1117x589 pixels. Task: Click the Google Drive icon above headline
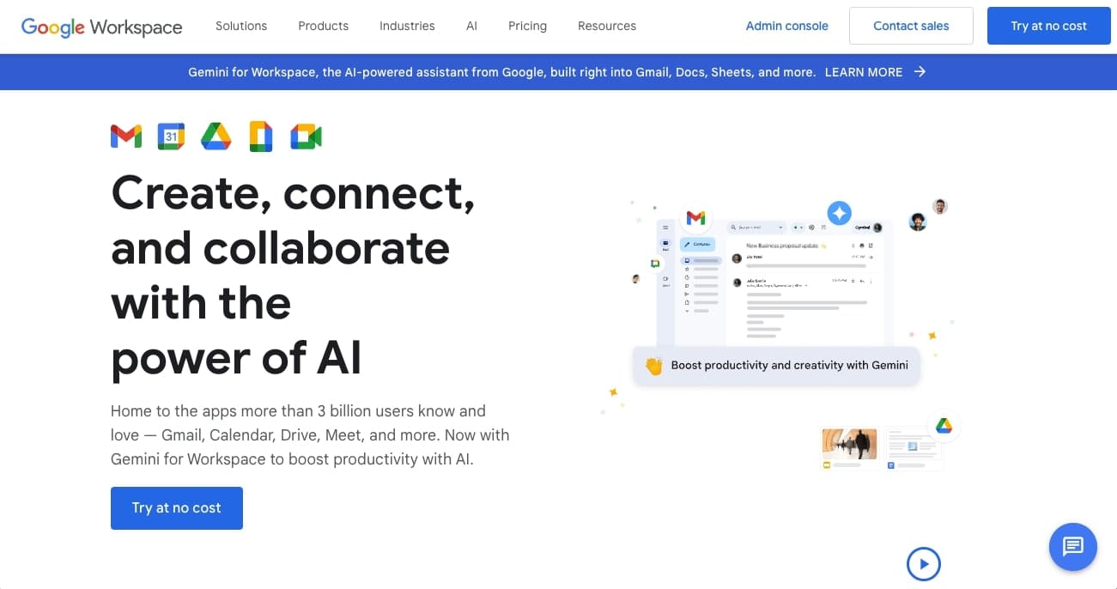216,137
